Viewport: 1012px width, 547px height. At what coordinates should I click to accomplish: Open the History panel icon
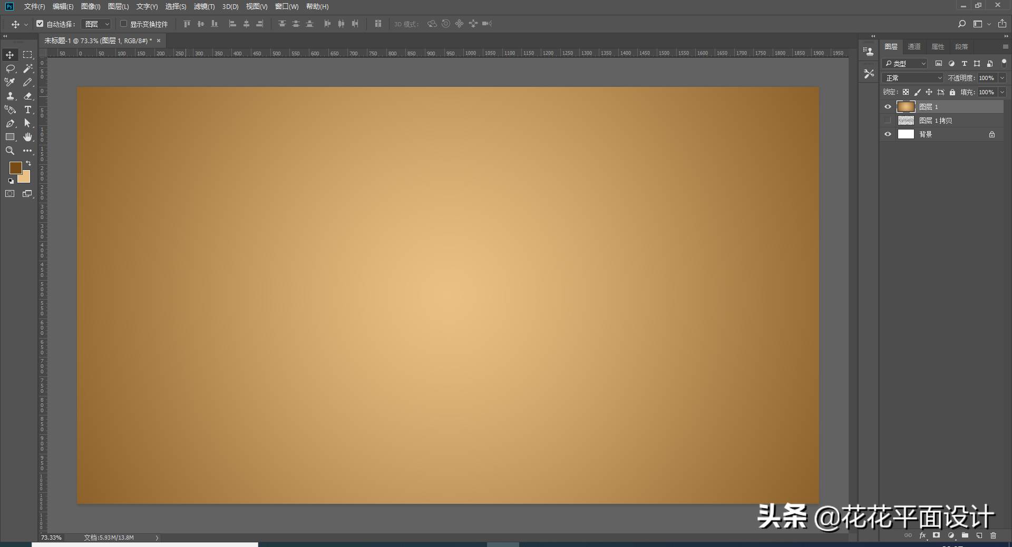click(868, 51)
